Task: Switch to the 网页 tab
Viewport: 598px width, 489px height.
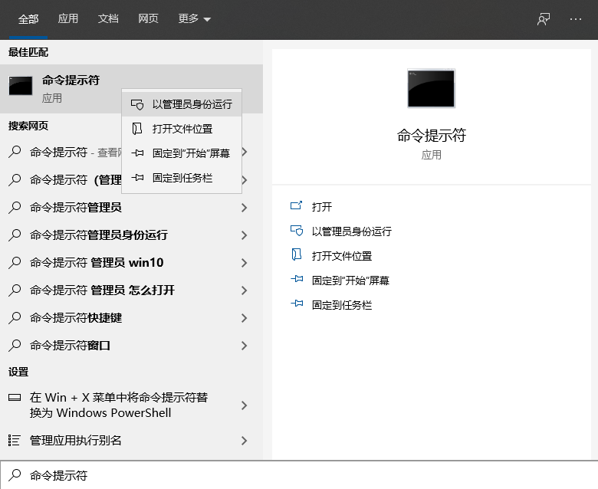Action: tap(149, 19)
